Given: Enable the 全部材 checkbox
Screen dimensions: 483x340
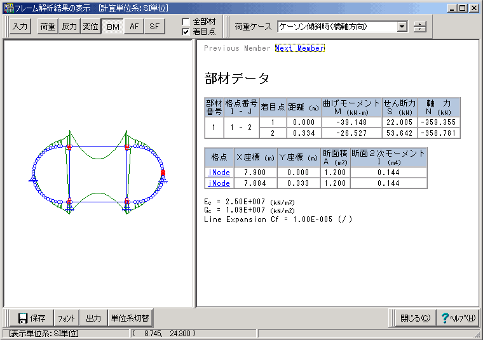Looking at the screenshot, I should point(186,22).
